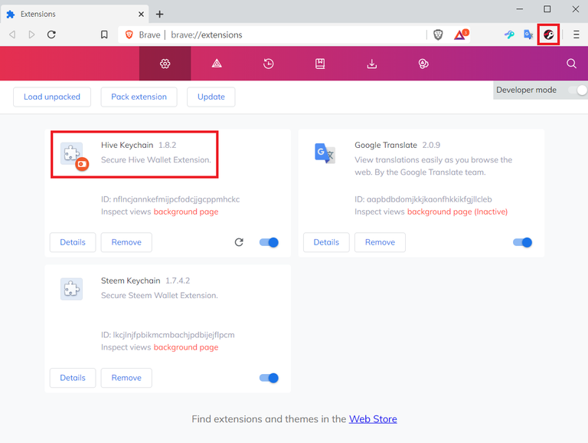
Task: Open the History clock icon
Action: coord(268,64)
